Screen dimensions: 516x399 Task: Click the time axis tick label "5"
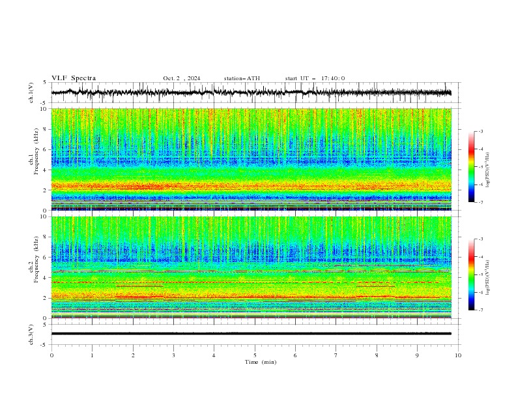(x=255, y=355)
